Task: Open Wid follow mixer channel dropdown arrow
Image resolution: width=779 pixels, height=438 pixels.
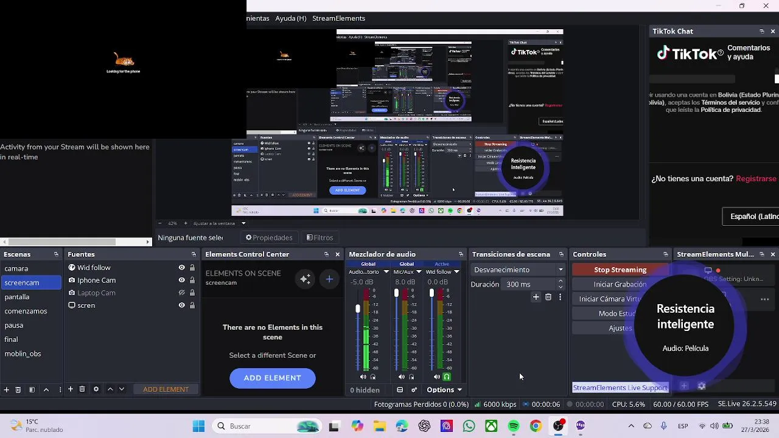Action: point(456,272)
